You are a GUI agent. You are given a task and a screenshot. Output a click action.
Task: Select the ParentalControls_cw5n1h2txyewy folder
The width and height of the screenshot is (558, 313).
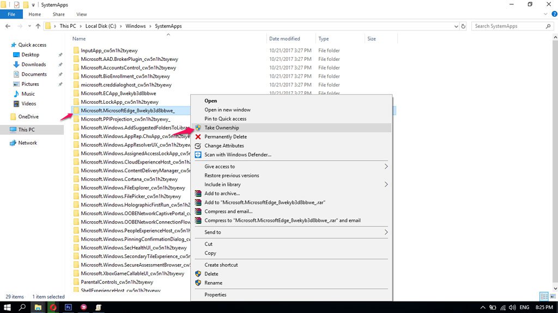coord(117,282)
